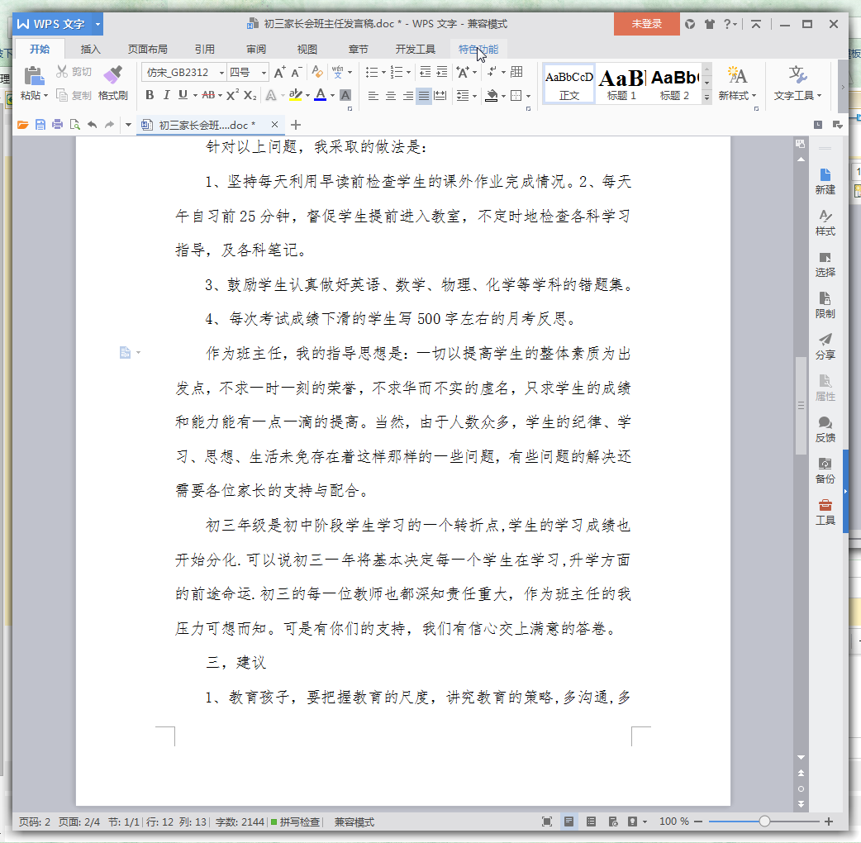861x843 pixels.
Task: Open print preview icon
Action: [74, 125]
